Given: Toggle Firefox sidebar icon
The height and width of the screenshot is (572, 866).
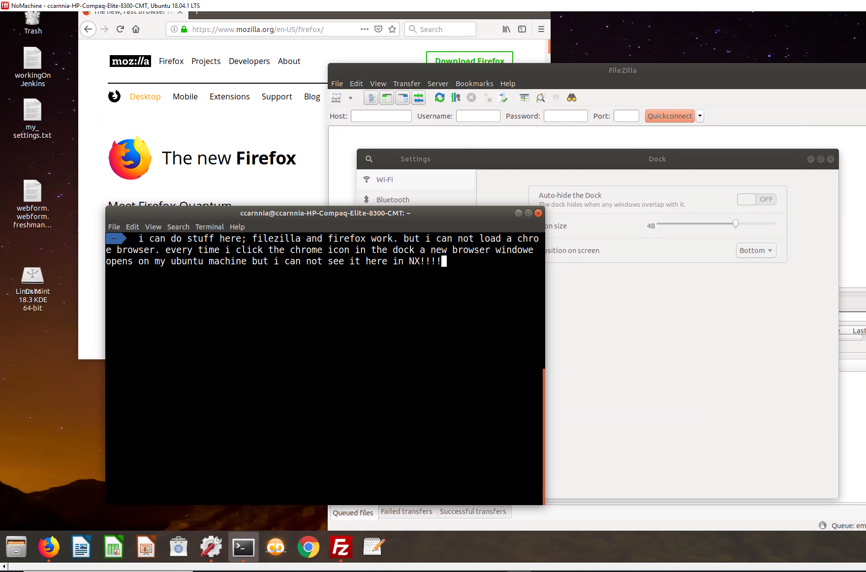Looking at the screenshot, I should pyautogui.click(x=522, y=29).
